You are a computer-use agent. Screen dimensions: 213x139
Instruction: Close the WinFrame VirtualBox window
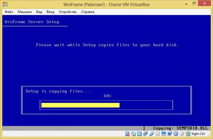pyautogui.click(x=205, y=3)
